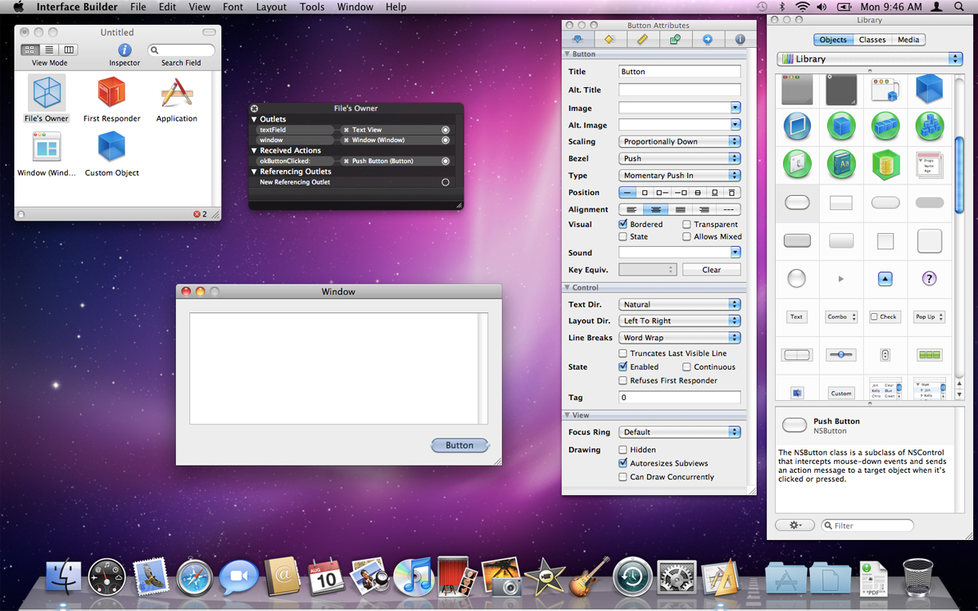Enable Truncates Last Visible Line
Screen dimensions: 978x611
pos(623,353)
